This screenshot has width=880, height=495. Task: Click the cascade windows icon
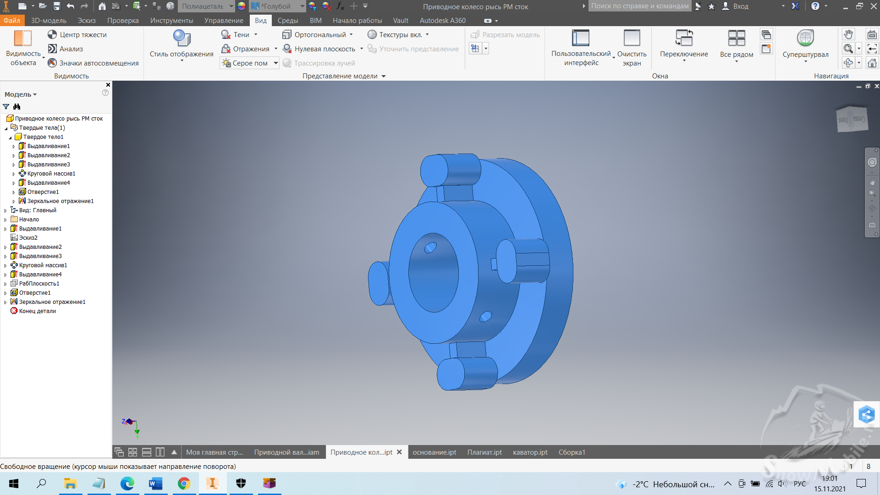[x=766, y=35]
